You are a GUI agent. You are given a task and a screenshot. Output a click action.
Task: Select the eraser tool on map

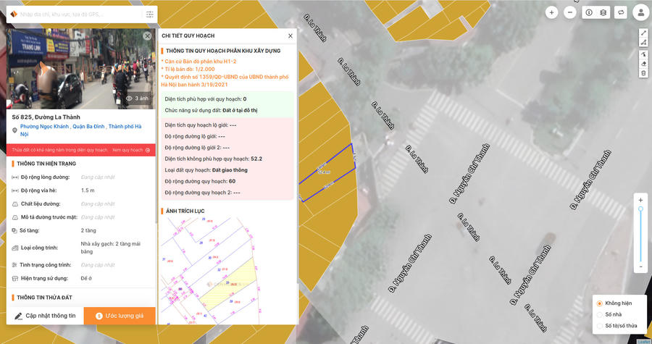(x=643, y=64)
